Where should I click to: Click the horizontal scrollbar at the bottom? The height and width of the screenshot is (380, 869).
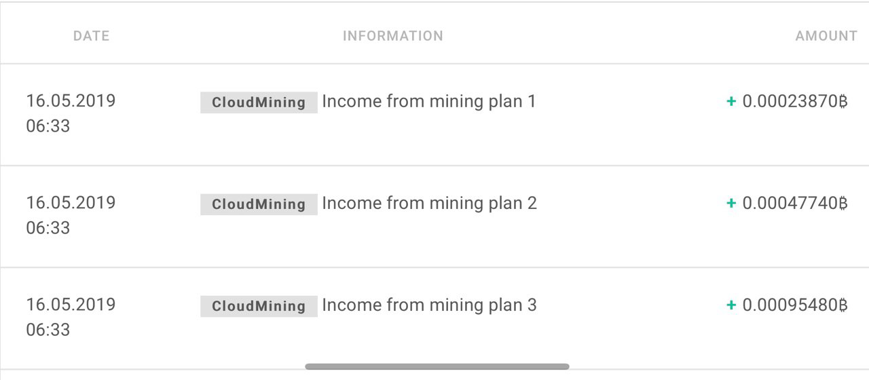[x=437, y=366]
